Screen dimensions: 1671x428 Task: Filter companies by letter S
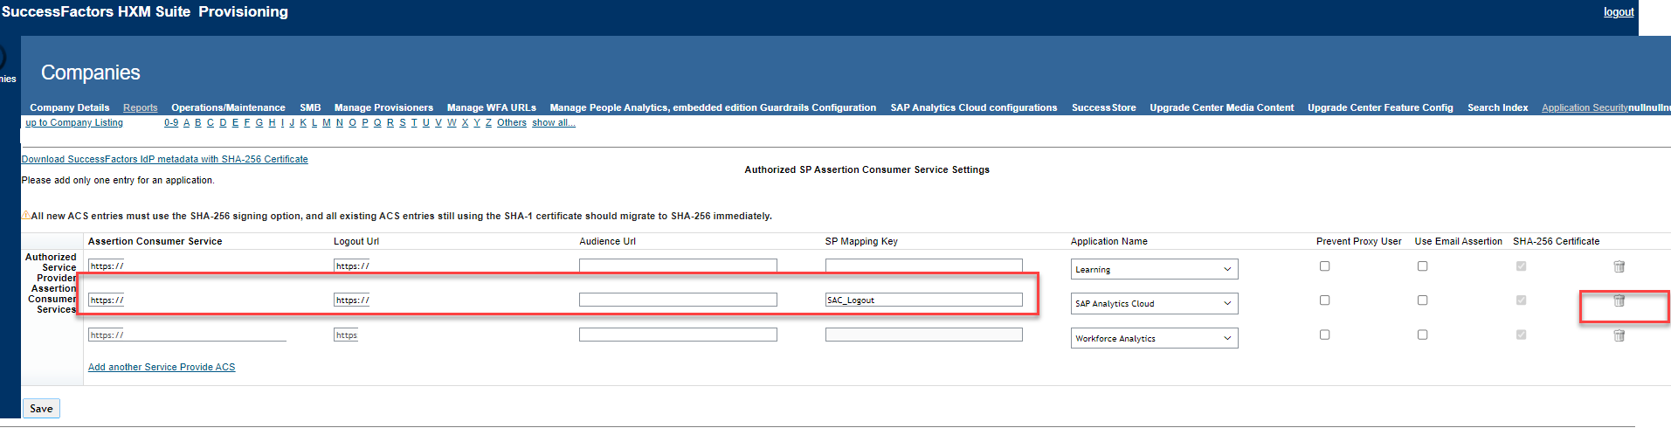(x=403, y=122)
